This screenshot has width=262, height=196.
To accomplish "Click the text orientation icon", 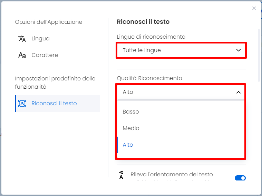I will point(121,175).
